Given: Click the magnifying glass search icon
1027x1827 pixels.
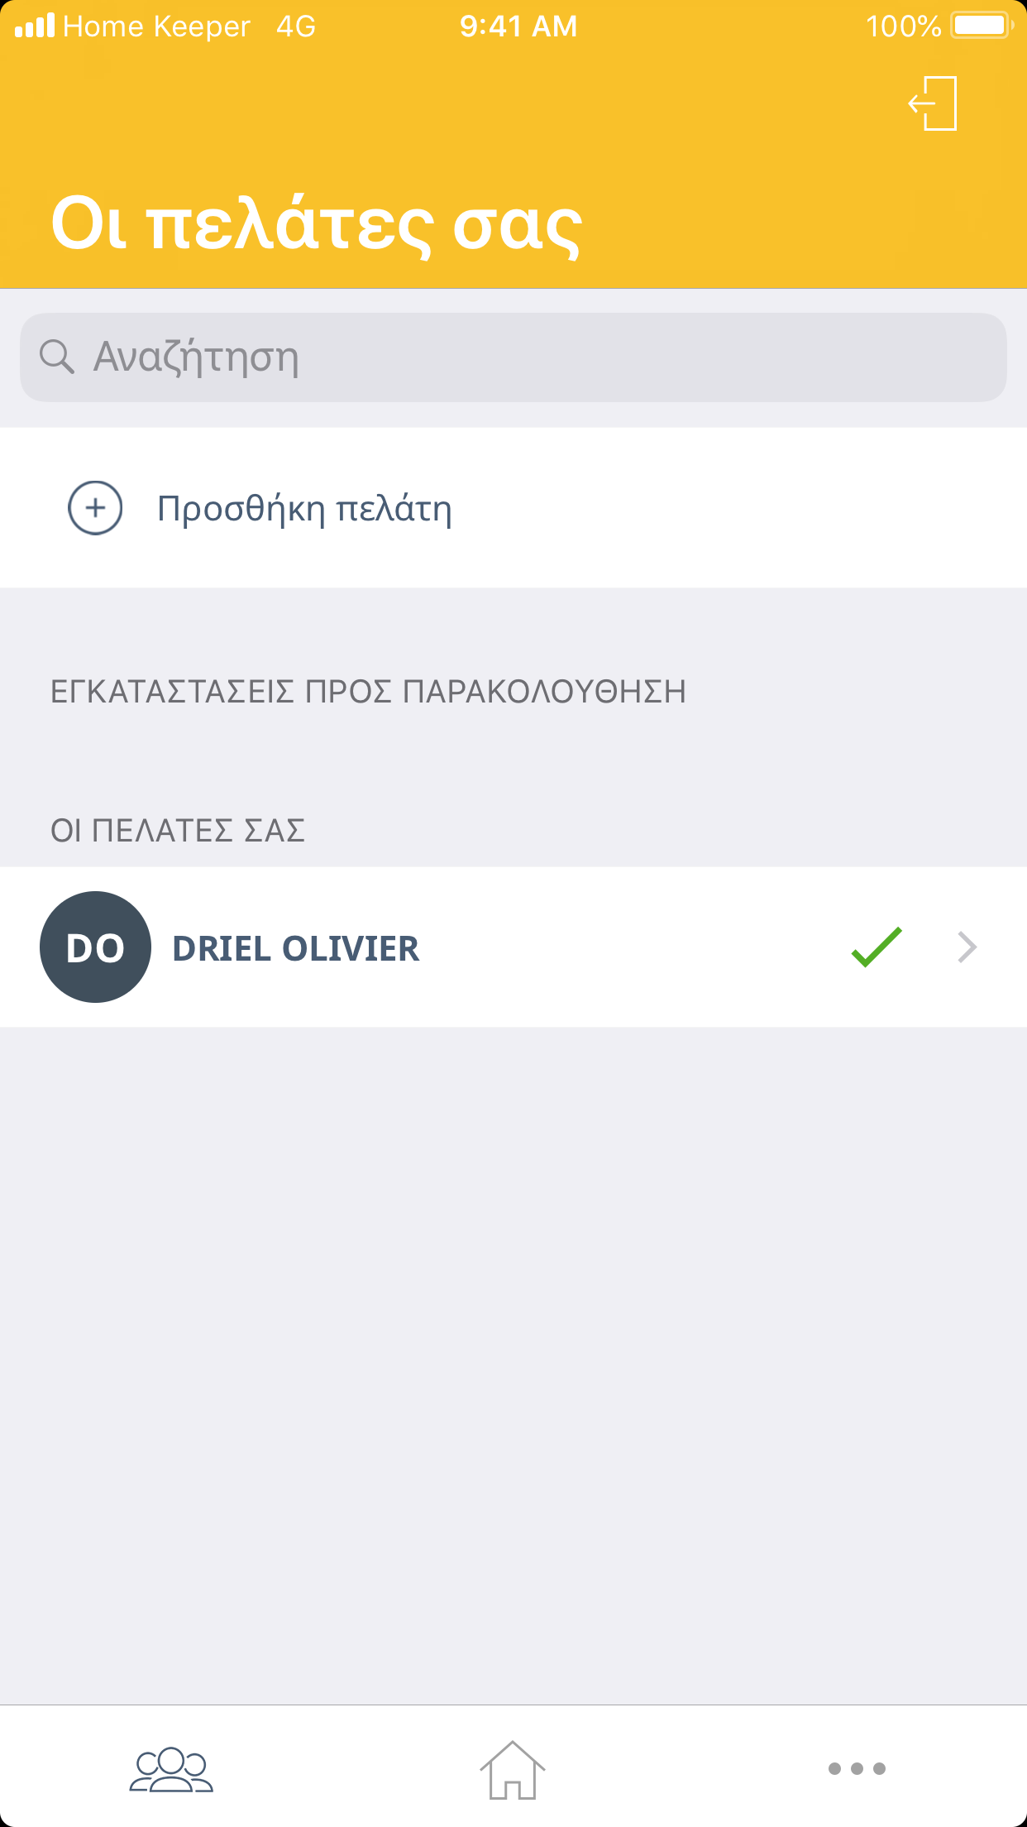Looking at the screenshot, I should pos(56,357).
